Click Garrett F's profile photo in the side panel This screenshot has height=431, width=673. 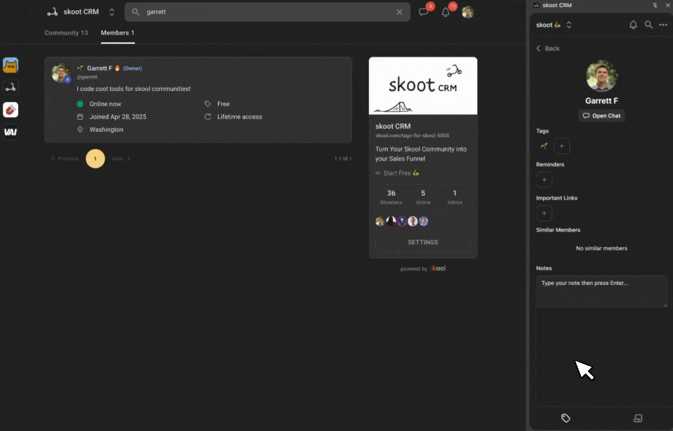pyautogui.click(x=602, y=76)
